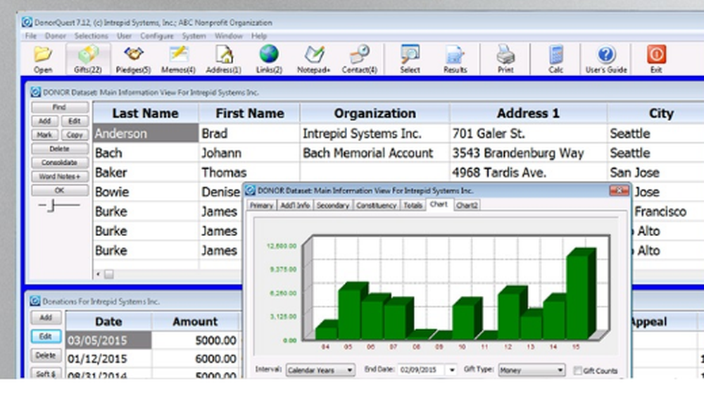
Task: Click the End Date input field
Action: coord(422,370)
